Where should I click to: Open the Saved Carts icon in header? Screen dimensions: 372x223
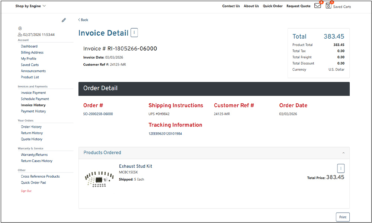coord(328,6)
